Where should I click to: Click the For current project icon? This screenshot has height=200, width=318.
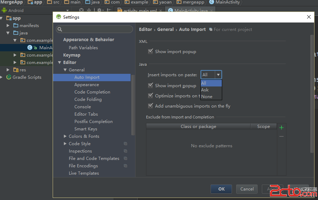pos(211,30)
